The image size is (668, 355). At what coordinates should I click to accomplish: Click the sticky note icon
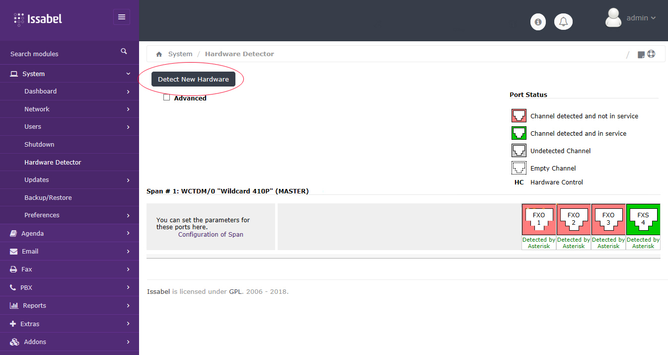click(x=641, y=55)
